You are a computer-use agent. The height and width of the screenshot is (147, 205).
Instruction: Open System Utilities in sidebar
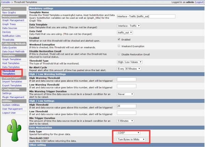pos(11,105)
